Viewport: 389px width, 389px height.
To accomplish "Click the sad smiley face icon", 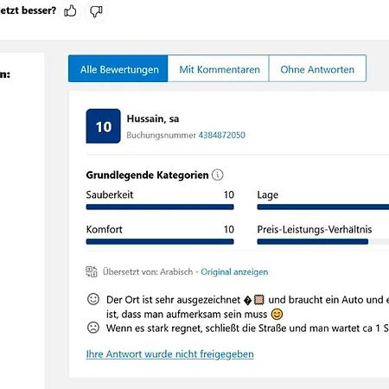I will point(93,328).
